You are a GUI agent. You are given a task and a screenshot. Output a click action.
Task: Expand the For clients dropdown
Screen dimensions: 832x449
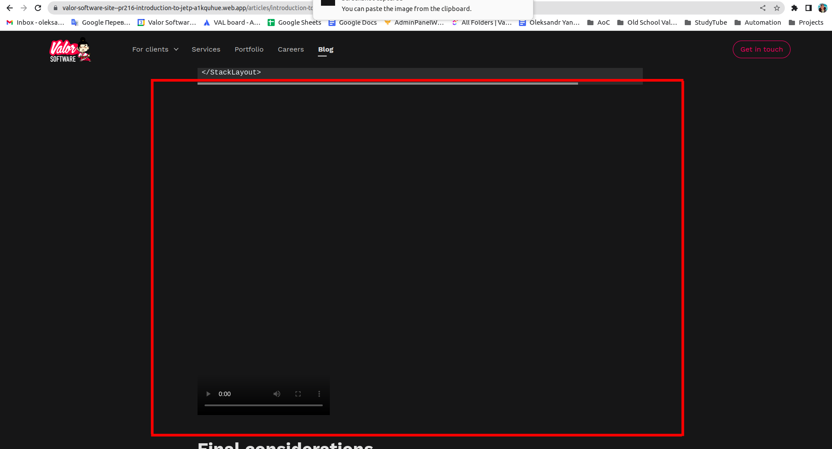[155, 49]
